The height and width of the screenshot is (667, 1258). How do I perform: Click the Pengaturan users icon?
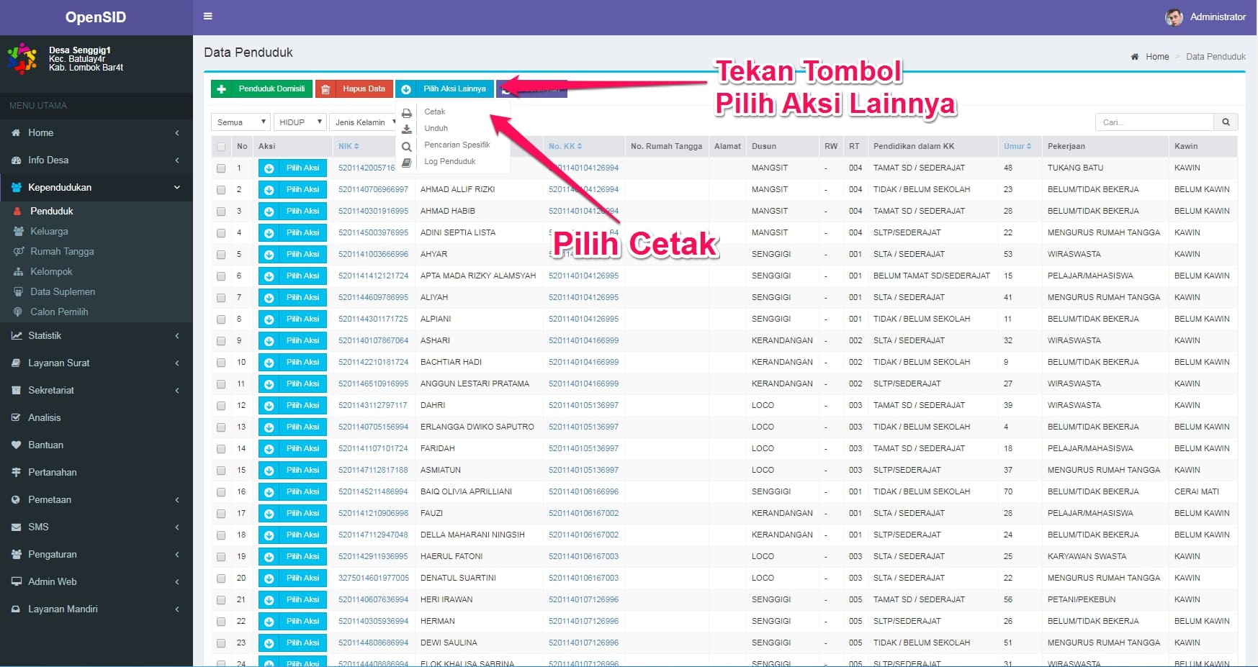pos(17,554)
